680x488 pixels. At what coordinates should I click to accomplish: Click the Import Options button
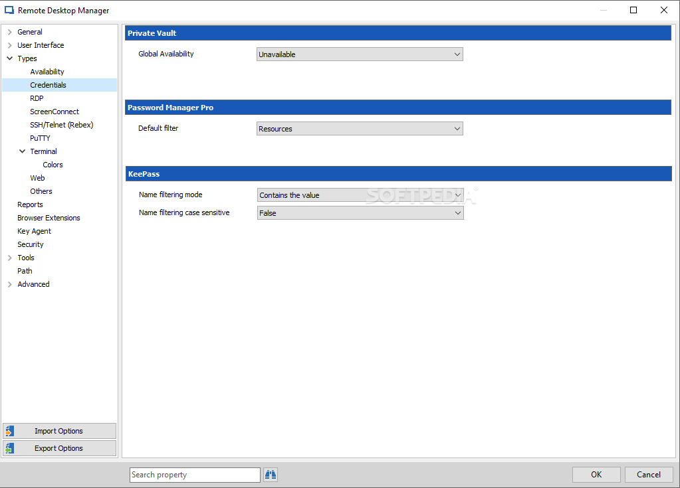[x=59, y=431]
